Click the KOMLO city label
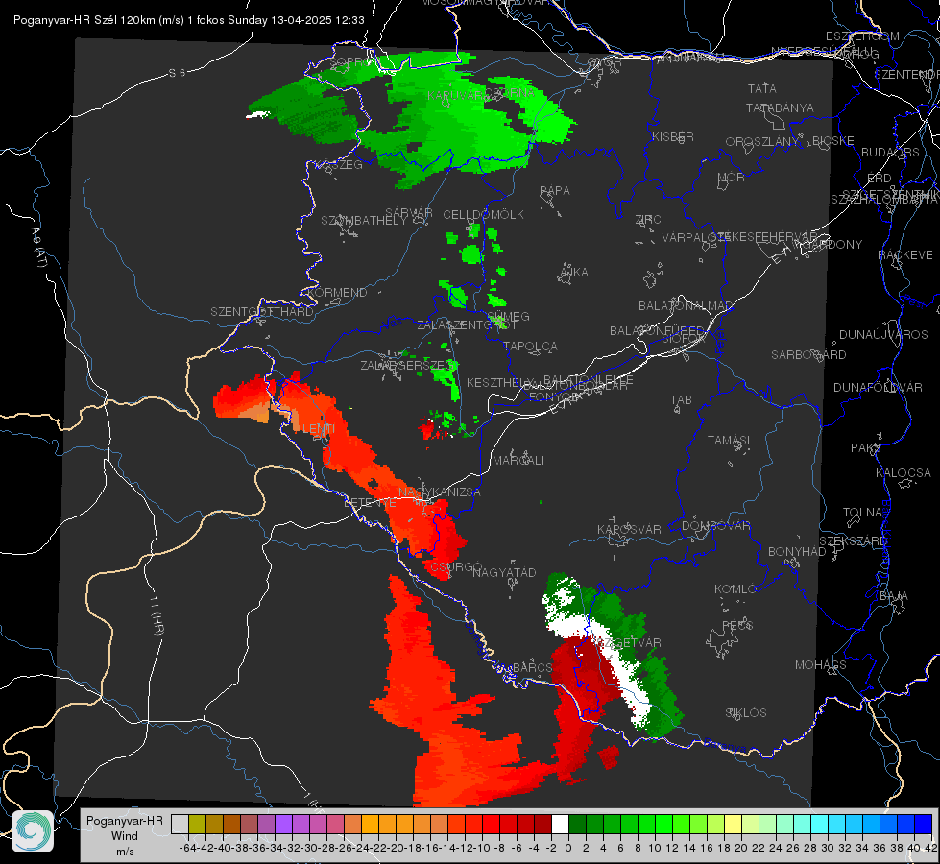The width and height of the screenshot is (940, 864). 735,589
